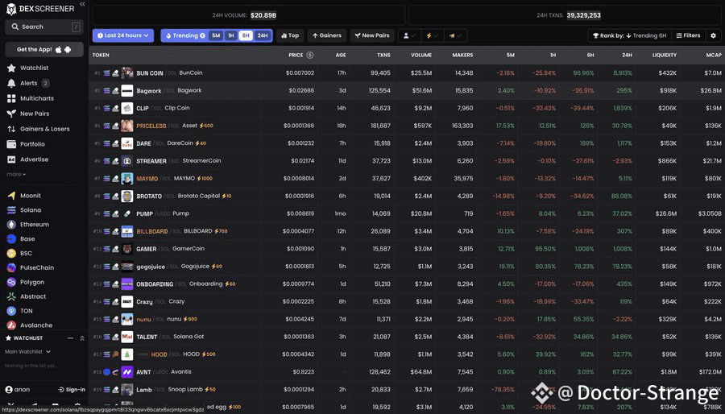Open Gainers & Losers arrows icon
The image size is (725, 414).
pos(11,129)
